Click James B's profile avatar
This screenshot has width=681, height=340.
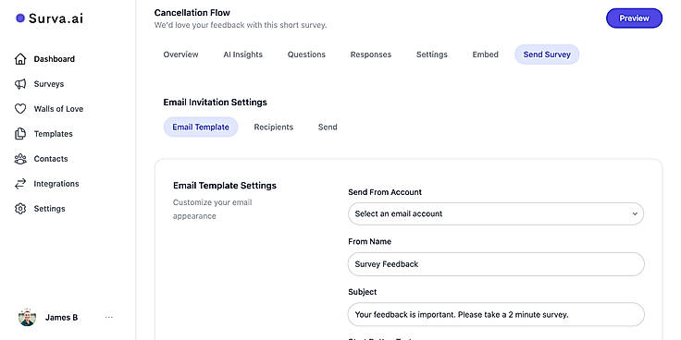28,318
